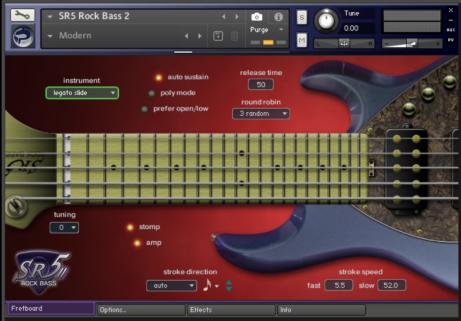Click the Prominy logo icon
Screen dimensions: 461x321
(x=23, y=37)
